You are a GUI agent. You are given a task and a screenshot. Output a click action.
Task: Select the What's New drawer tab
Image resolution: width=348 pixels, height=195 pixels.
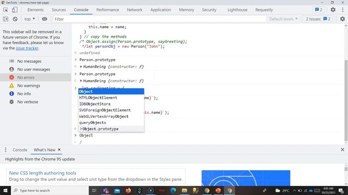(45, 150)
